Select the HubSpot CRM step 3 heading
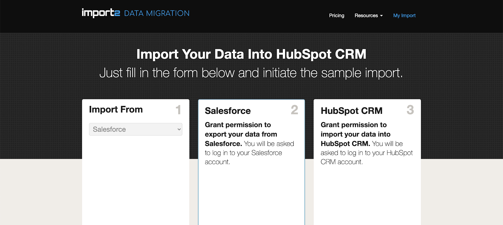Image resolution: width=503 pixels, height=225 pixels. coord(351,111)
